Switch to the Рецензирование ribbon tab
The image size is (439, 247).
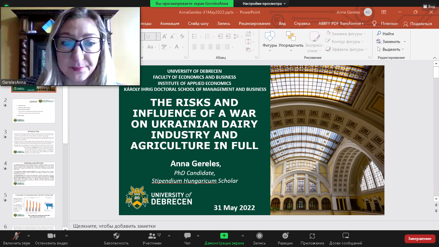[x=254, y=24]
